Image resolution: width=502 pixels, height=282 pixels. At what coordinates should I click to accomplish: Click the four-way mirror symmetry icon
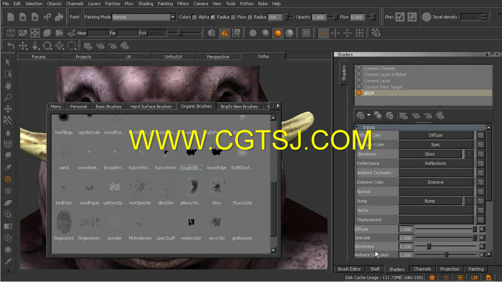360,33
